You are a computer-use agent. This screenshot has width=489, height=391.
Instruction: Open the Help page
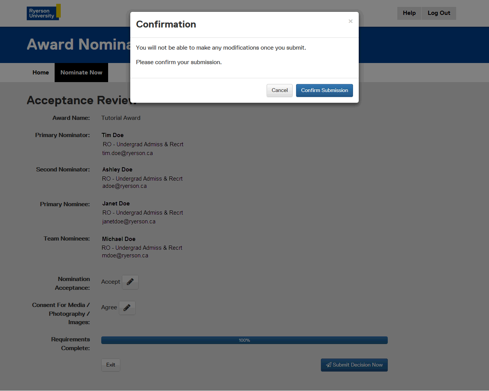click(409, 13)
